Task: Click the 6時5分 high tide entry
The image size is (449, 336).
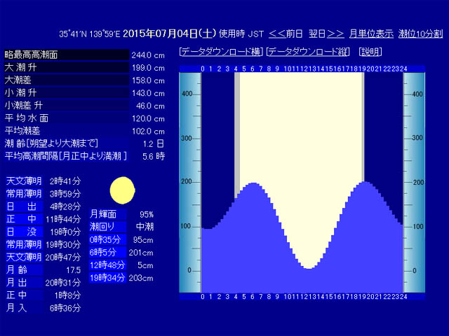Action: (107, 252)
